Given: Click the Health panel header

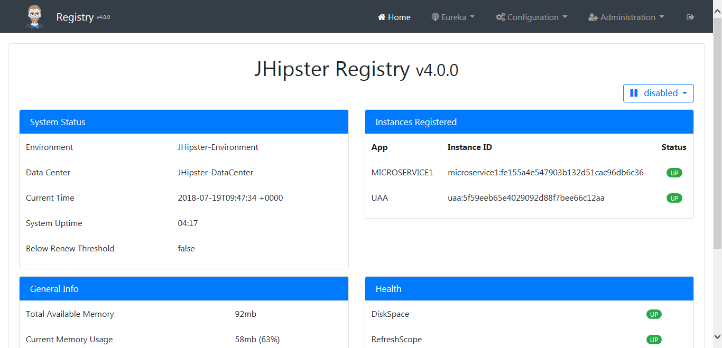Looking at the screenshot, I should pyautogui.click(x=529, y=289).
